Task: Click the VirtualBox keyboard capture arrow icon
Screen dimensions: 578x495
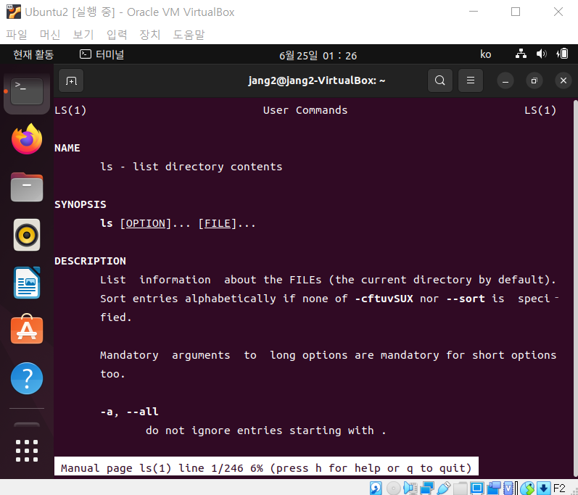Action: (x=543, y=488)
